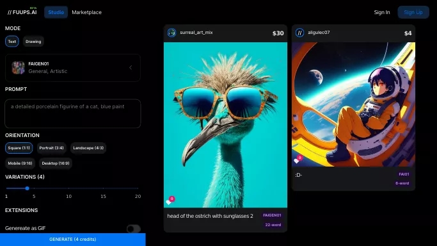The image size is (437, 246).
Task: Click into the prompt text field
Action: (x=73, y=113)
